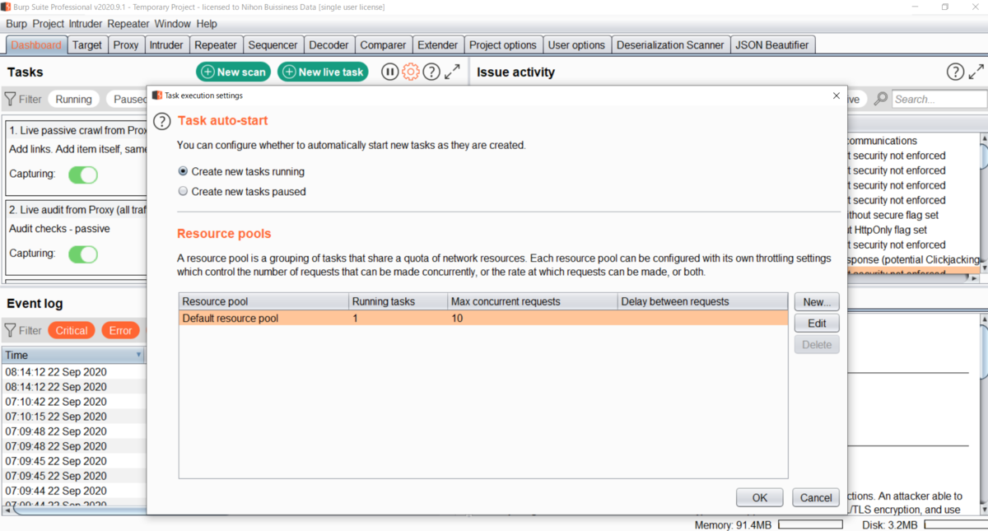This screenshot has height=531, width=988.
Task: Open the Window menu
Action: [x=172, y=24]
